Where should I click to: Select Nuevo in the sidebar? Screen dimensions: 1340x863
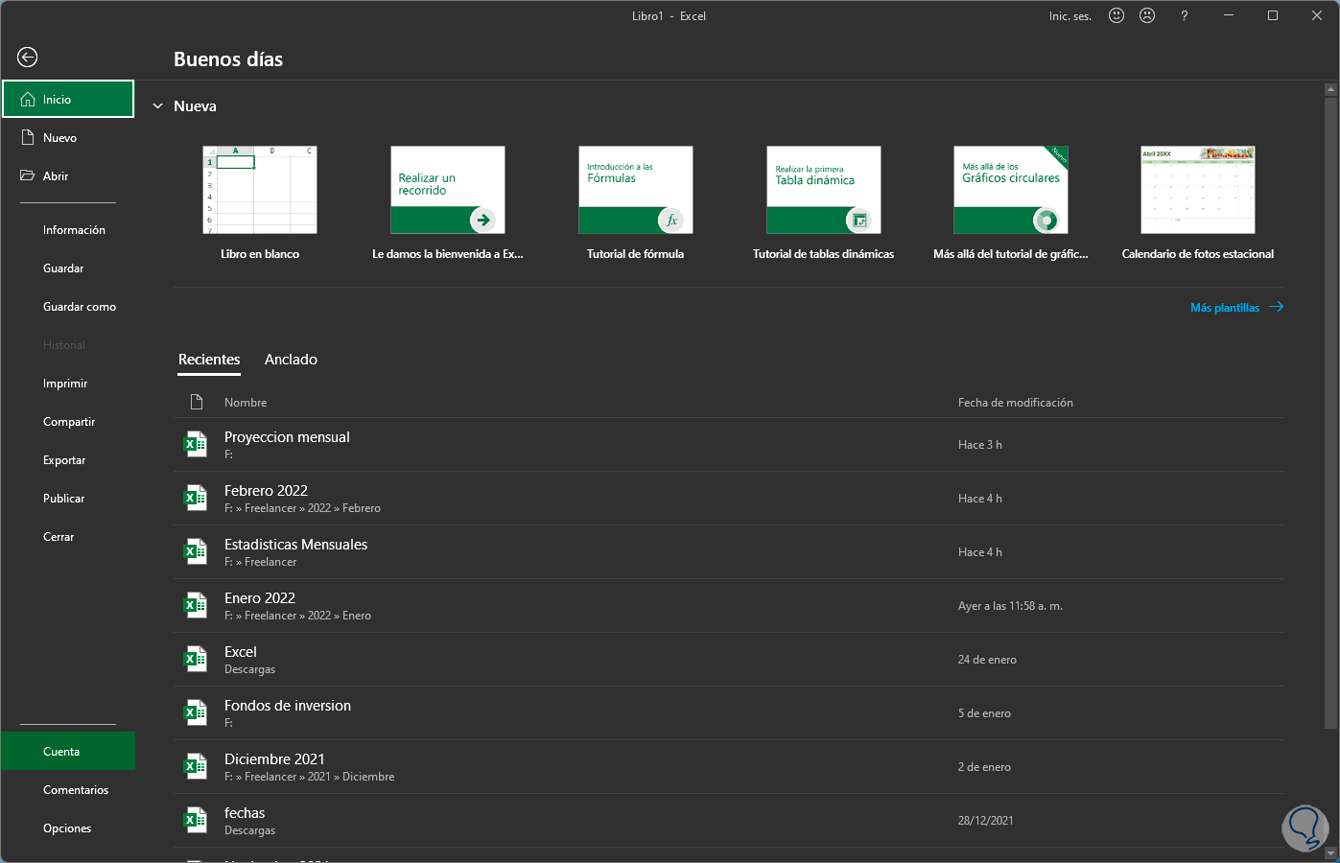pos(68,137)
